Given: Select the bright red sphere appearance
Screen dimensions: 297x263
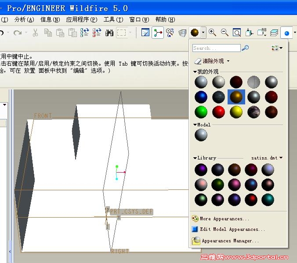Looking at the screenshot, I should point(219,112).
